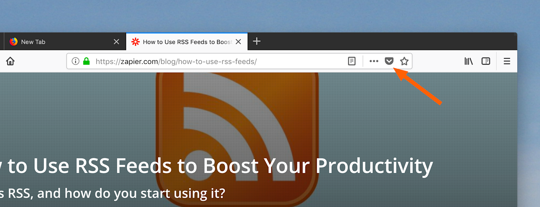This screenshot has width=540, height=207.
Task: Click the Boost Your Productivity headline
Action: point(318,166)
